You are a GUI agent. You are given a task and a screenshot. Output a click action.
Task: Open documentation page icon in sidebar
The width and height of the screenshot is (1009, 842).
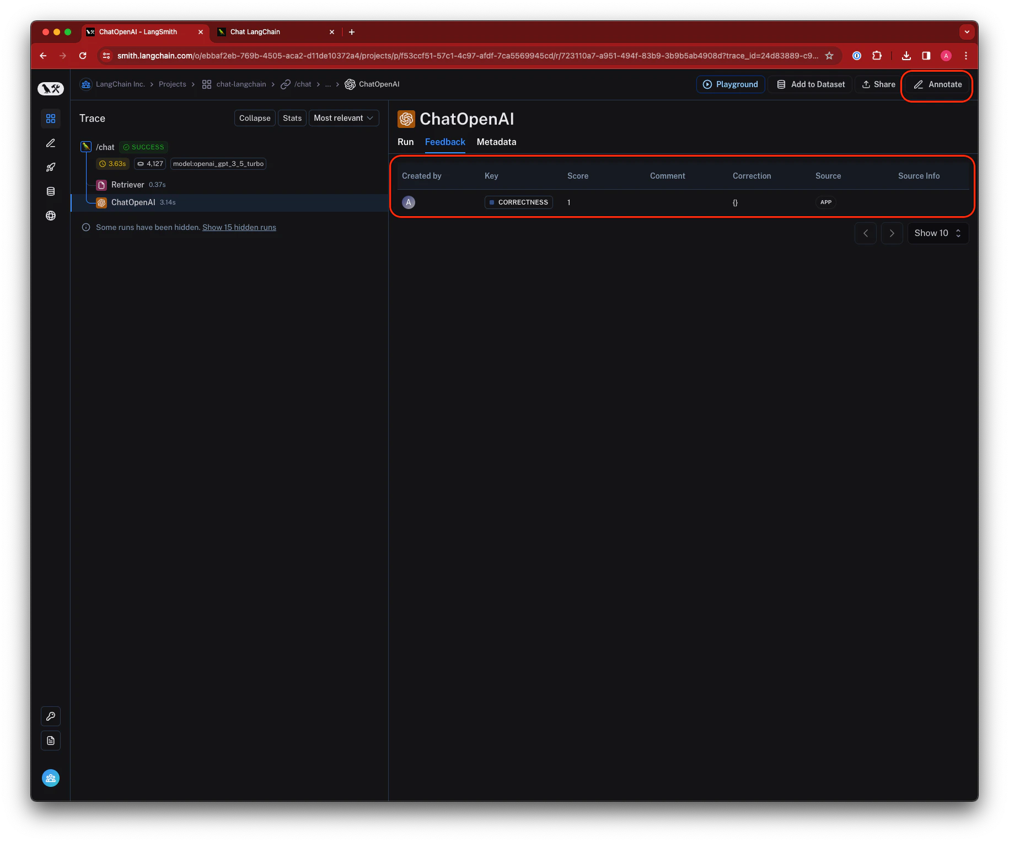[51, 741]
